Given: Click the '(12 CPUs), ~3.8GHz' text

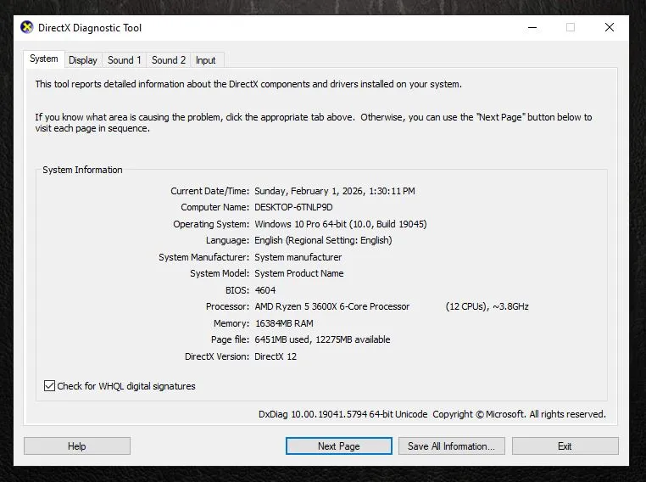Looking at the screenshot, I should 487,306.
